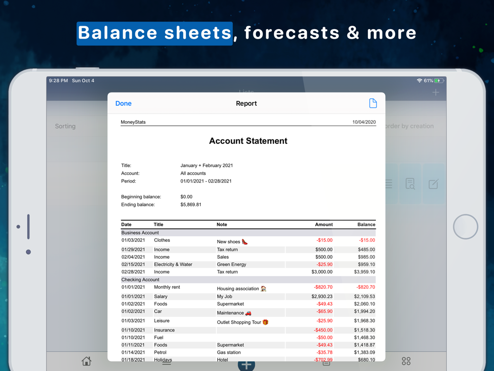Open the grid menu icon in bottom bar
The image size is (494, 371).
(x=406, y=361)
